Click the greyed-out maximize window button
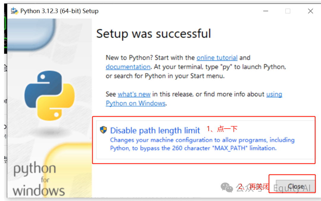The image size is (321, 201). [x=287, y=11]
